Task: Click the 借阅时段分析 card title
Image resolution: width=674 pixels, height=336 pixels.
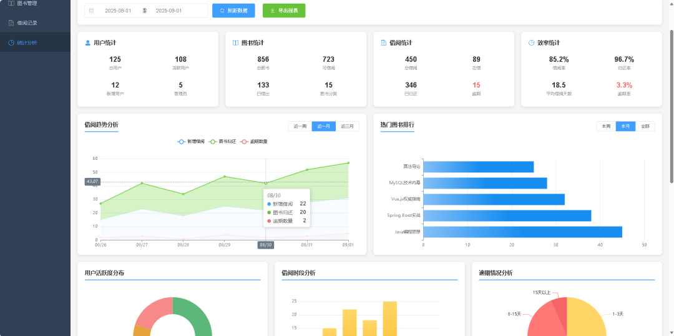Action: pyautogui.click(x=298, y=273)
